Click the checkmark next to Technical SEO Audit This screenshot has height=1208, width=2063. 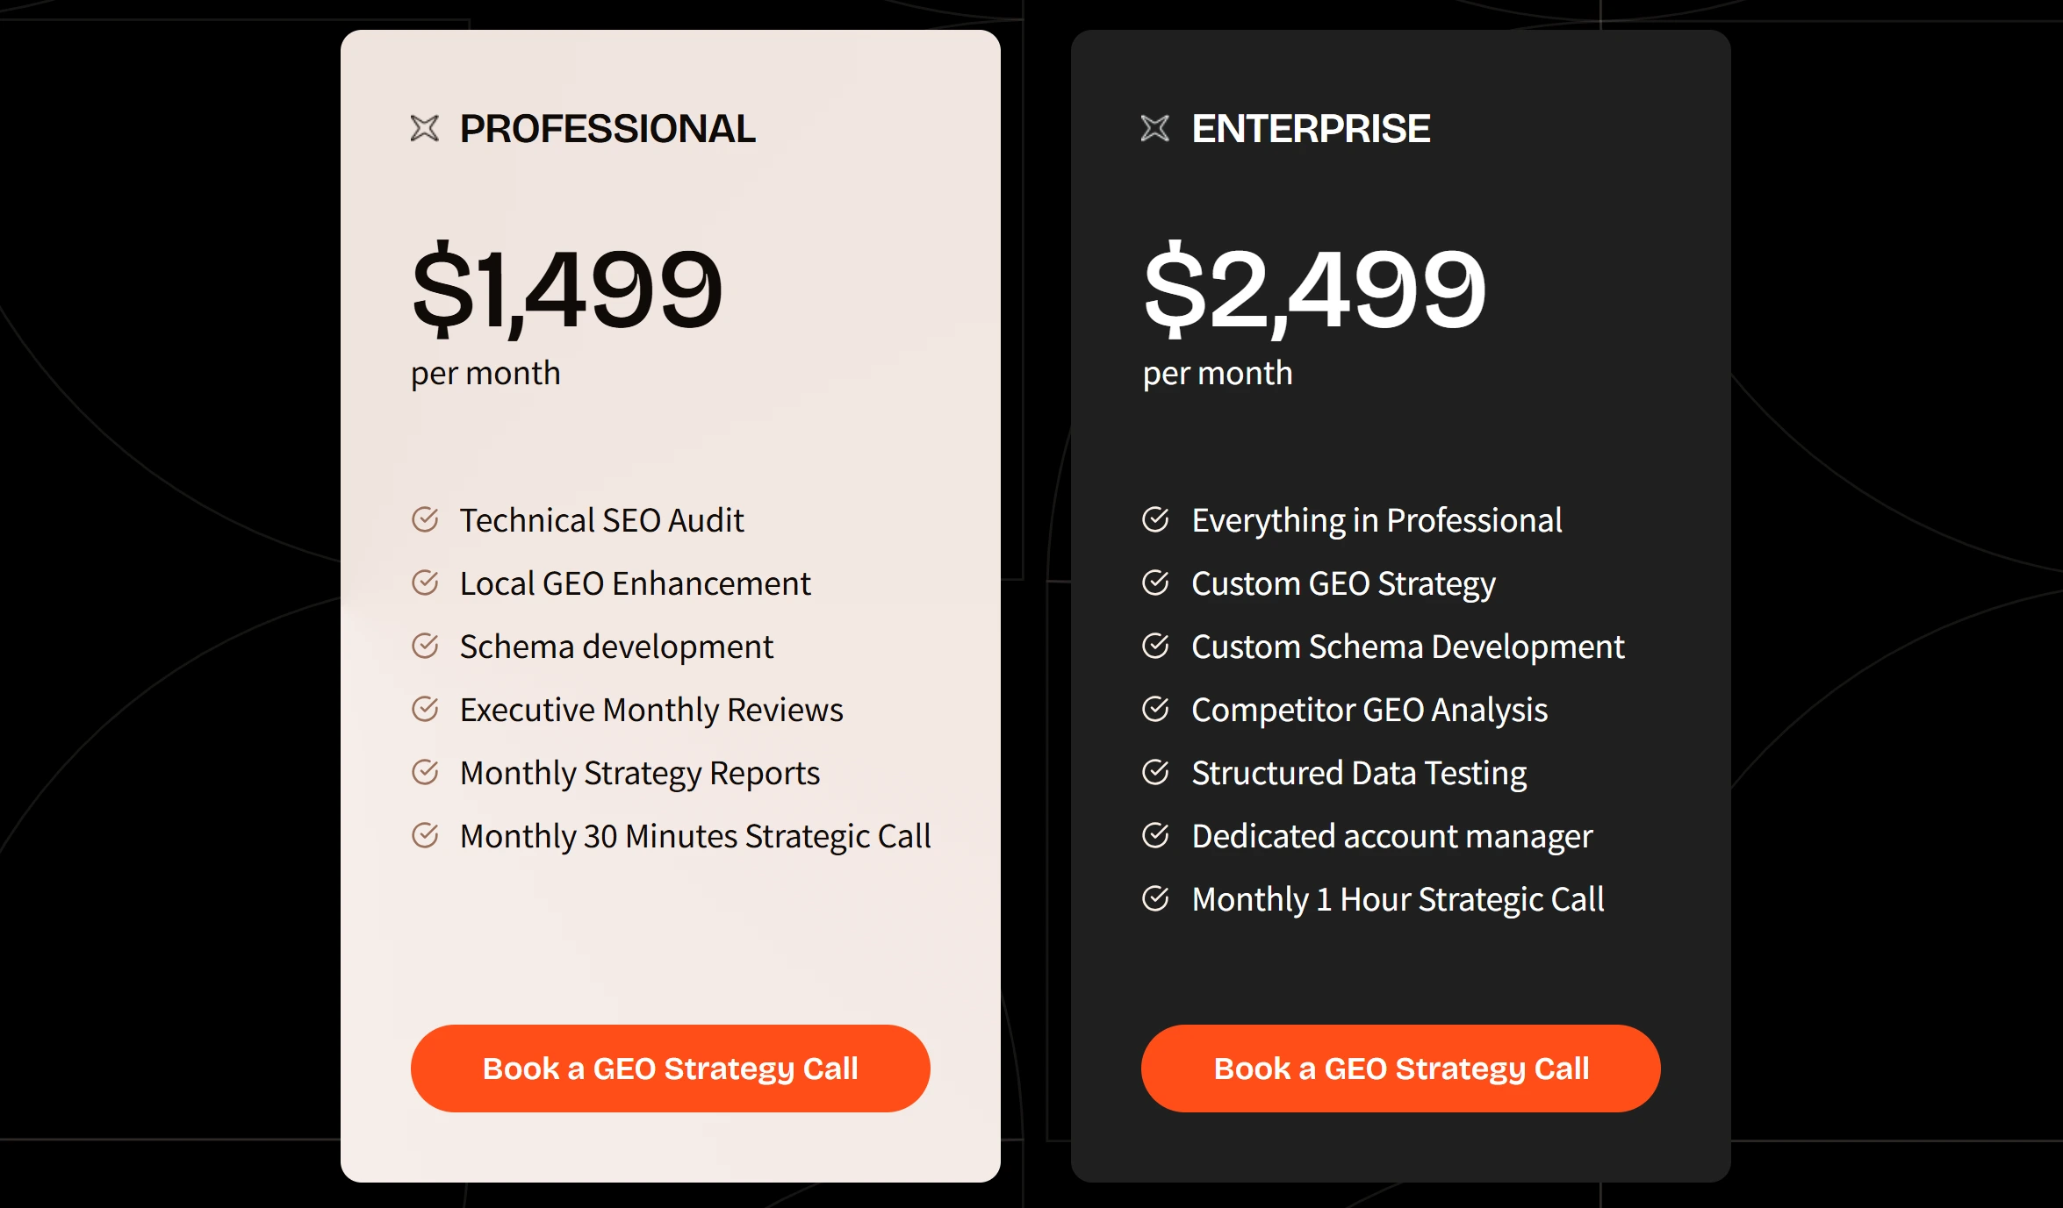tap(425, 520)
